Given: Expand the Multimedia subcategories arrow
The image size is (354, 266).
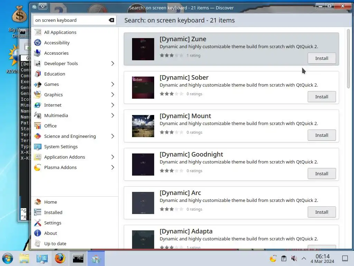Looking at the screenshot, I should coord(113,116).
